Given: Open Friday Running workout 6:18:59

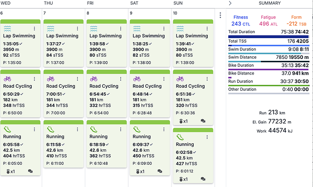Looking at the screenshot, I should click(107, 143).
